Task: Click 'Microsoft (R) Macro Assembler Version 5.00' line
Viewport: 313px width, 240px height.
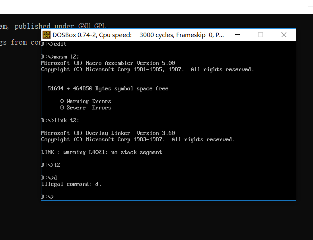Action: point(108,63)
